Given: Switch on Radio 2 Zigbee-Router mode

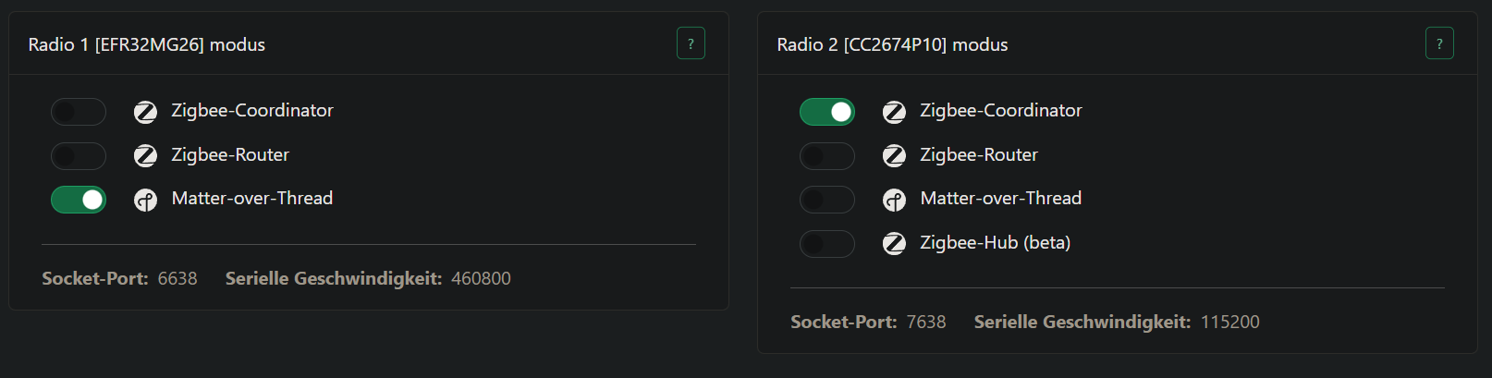Looking at the screenshot, I should pos(827,155).
